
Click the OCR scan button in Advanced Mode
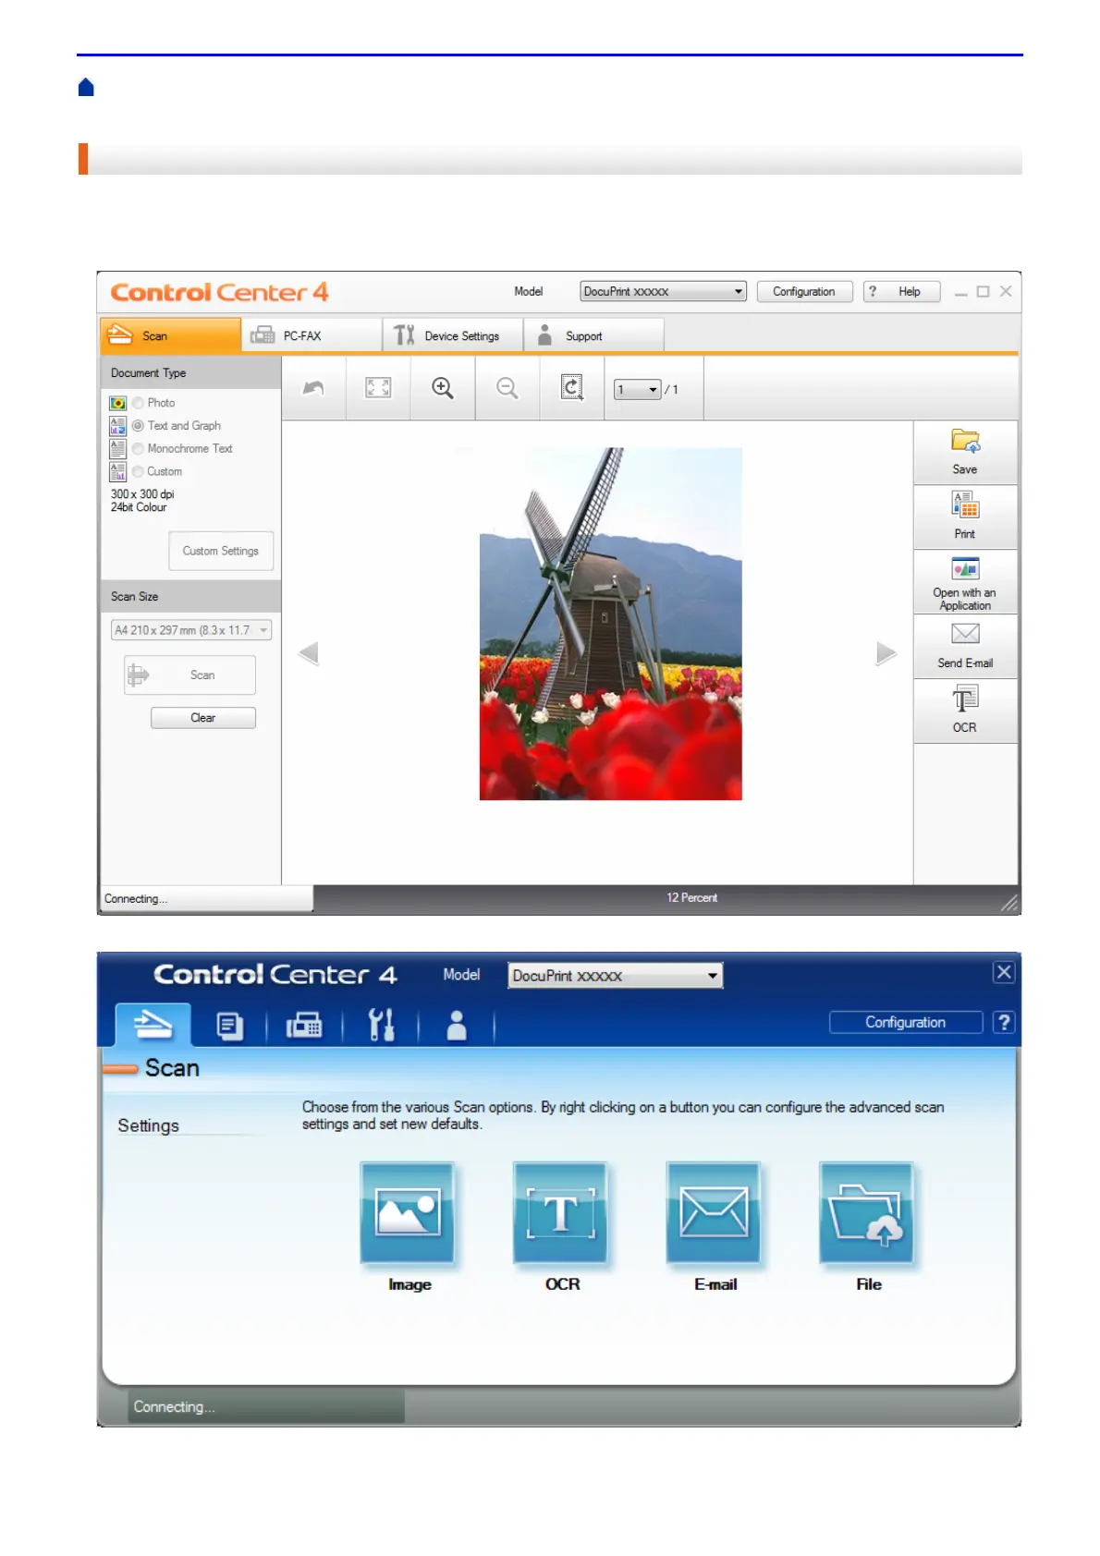coord(561,1211)
